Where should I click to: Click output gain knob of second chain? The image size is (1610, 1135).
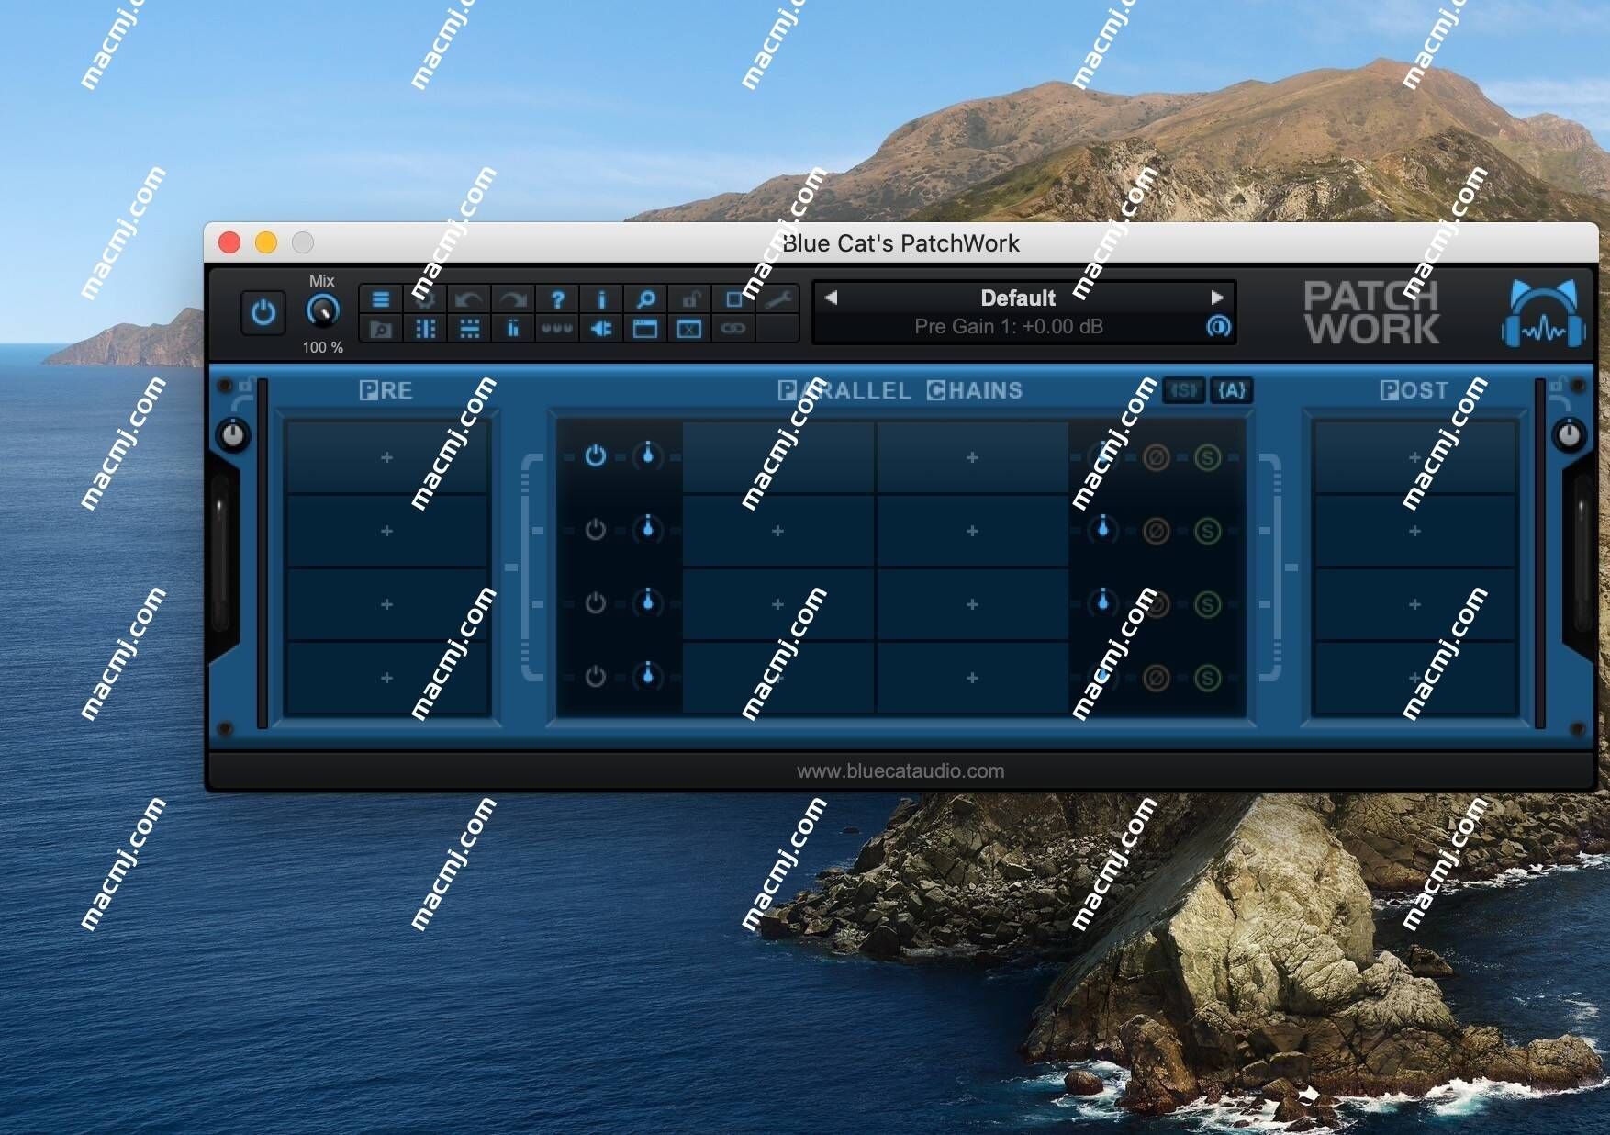1102,528
